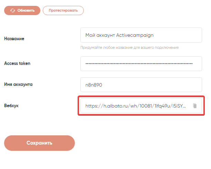This screenshot has height=169, width=211.
Task: Click into the masked Access token field
Action: 141,64
